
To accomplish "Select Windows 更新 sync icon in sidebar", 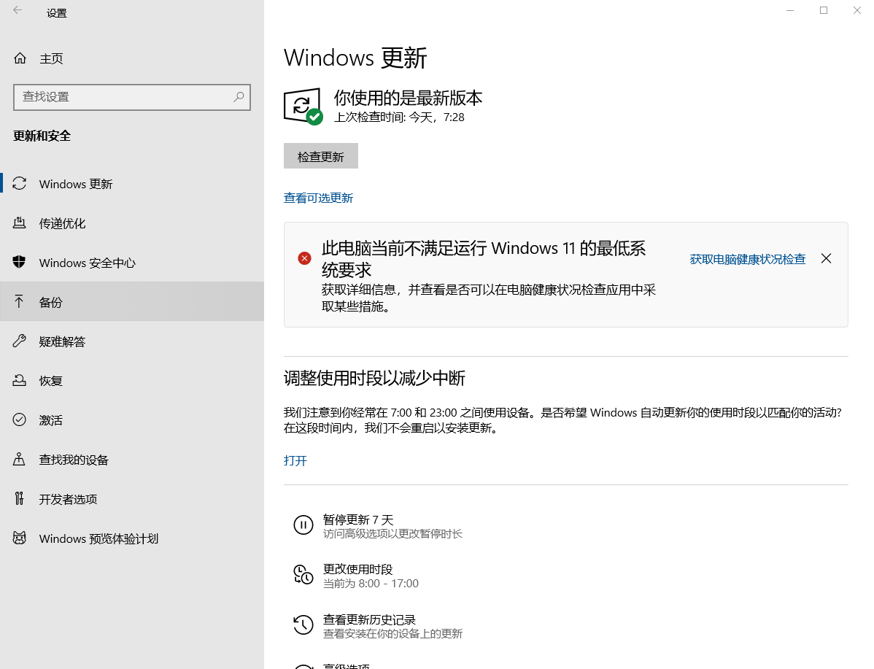I will coord(20,183).
